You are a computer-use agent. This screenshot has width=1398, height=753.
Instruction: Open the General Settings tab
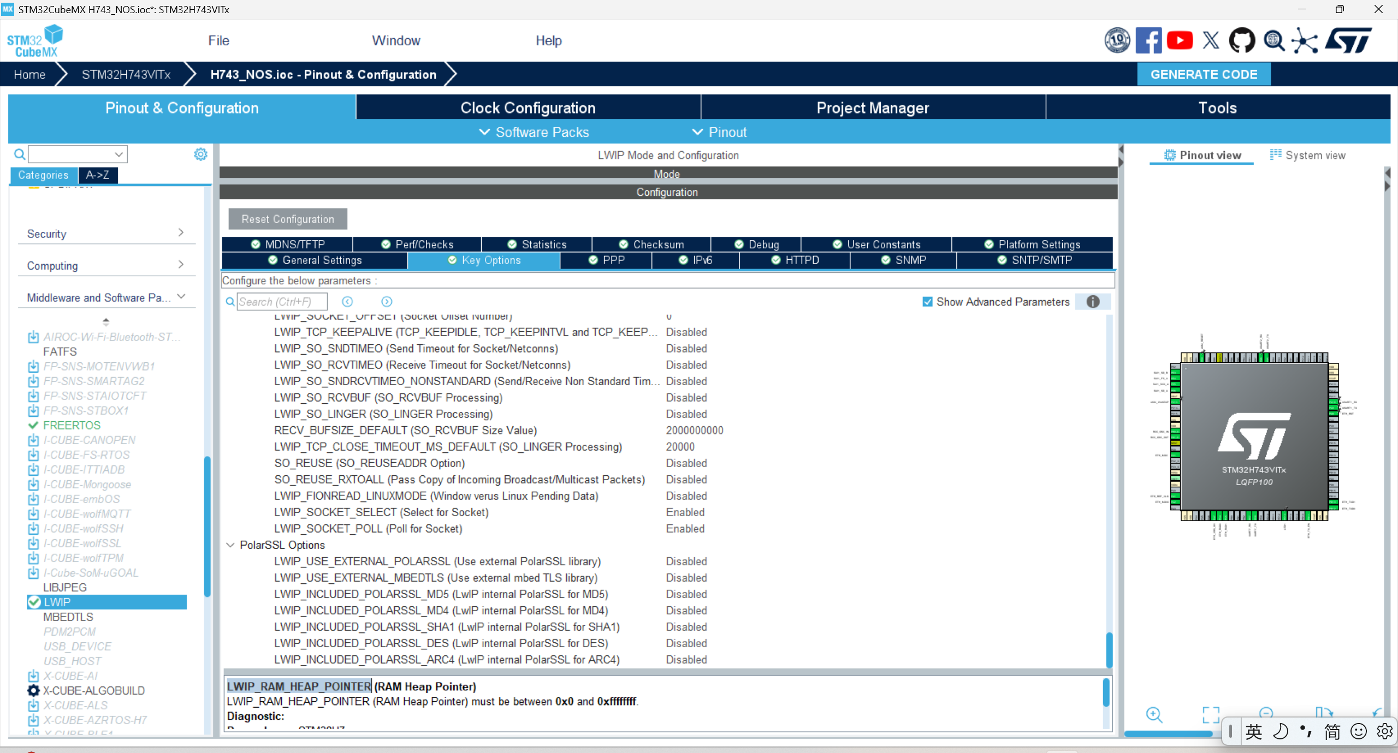(315, 260)
